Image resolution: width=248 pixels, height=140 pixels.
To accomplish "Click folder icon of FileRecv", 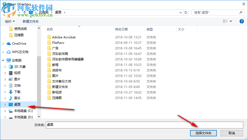I will coord(49,43).
